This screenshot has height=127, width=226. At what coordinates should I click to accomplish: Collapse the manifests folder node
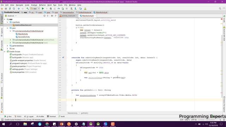click(x=7, y=22)
